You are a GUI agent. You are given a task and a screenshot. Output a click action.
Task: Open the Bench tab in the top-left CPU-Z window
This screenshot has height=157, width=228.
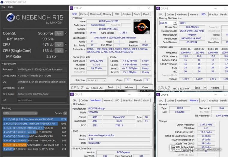click(x=137, y=14)
